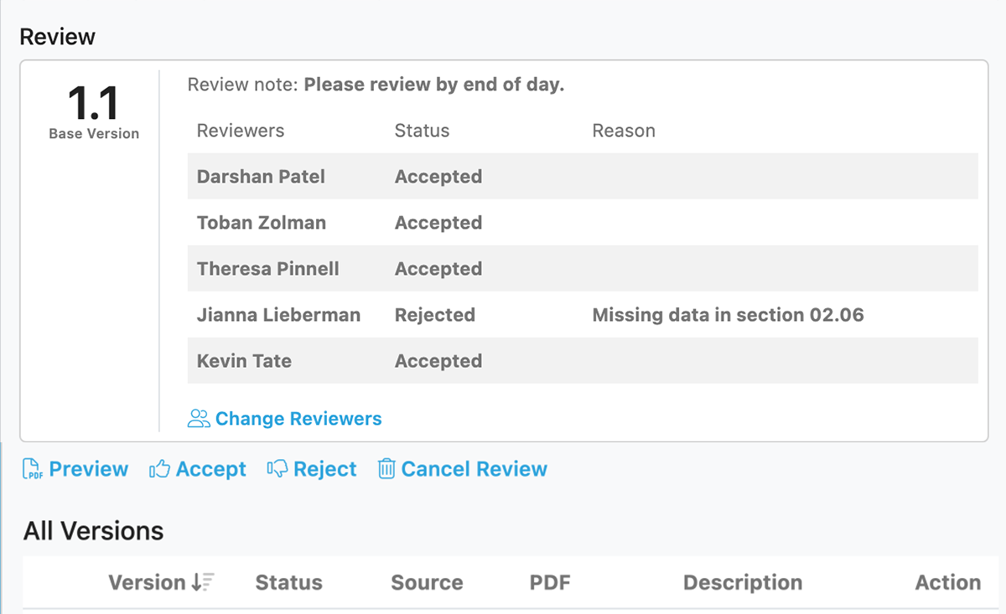
Task: Select Kevin Tate's Accepted status
Action: [x=438, y=361]
